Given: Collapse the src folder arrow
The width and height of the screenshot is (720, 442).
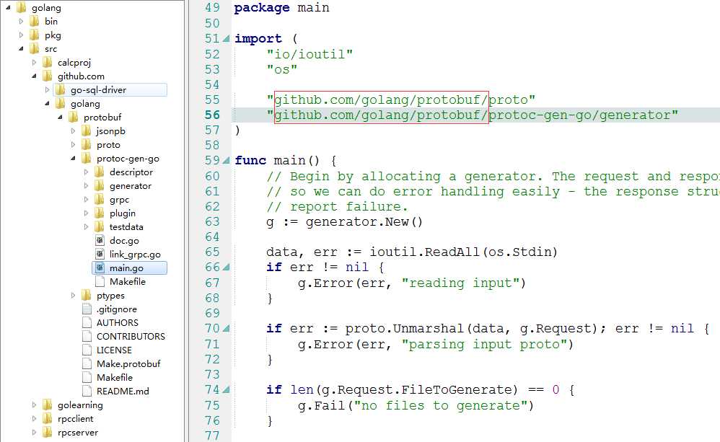Looking at the screenshot, I should pyautogui.click(x=21, y=48).
